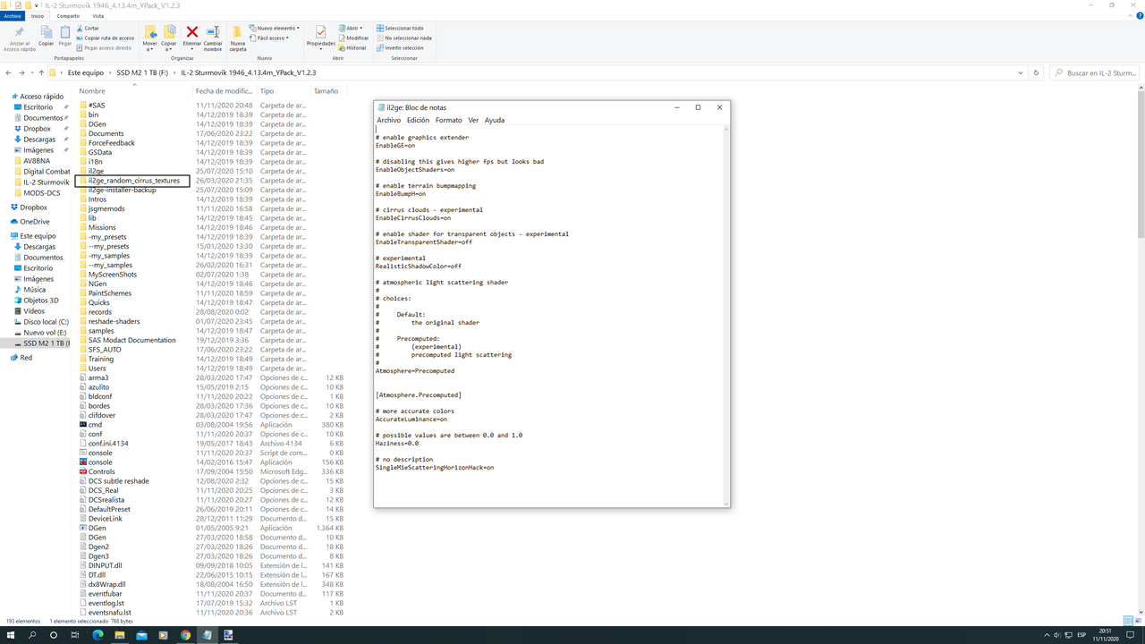Click the Windows Start button
Screen dimensions: 1145x644
point(11,635)
